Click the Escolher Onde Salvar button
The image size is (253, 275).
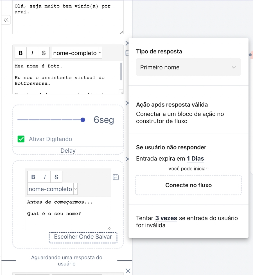[x=83, y=237]
